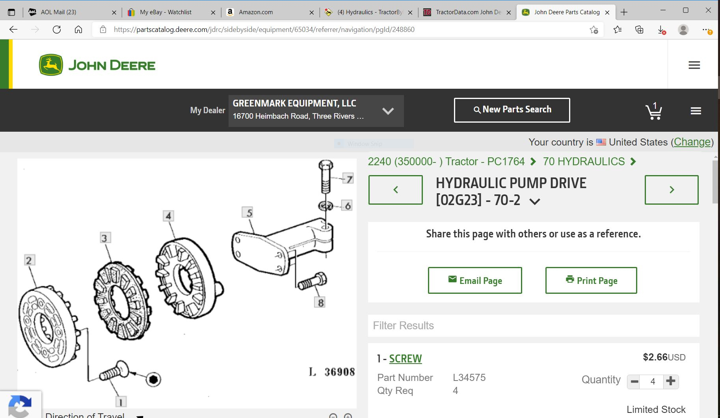Increase SCREW quantity with plus button

[x=671, y=381]
